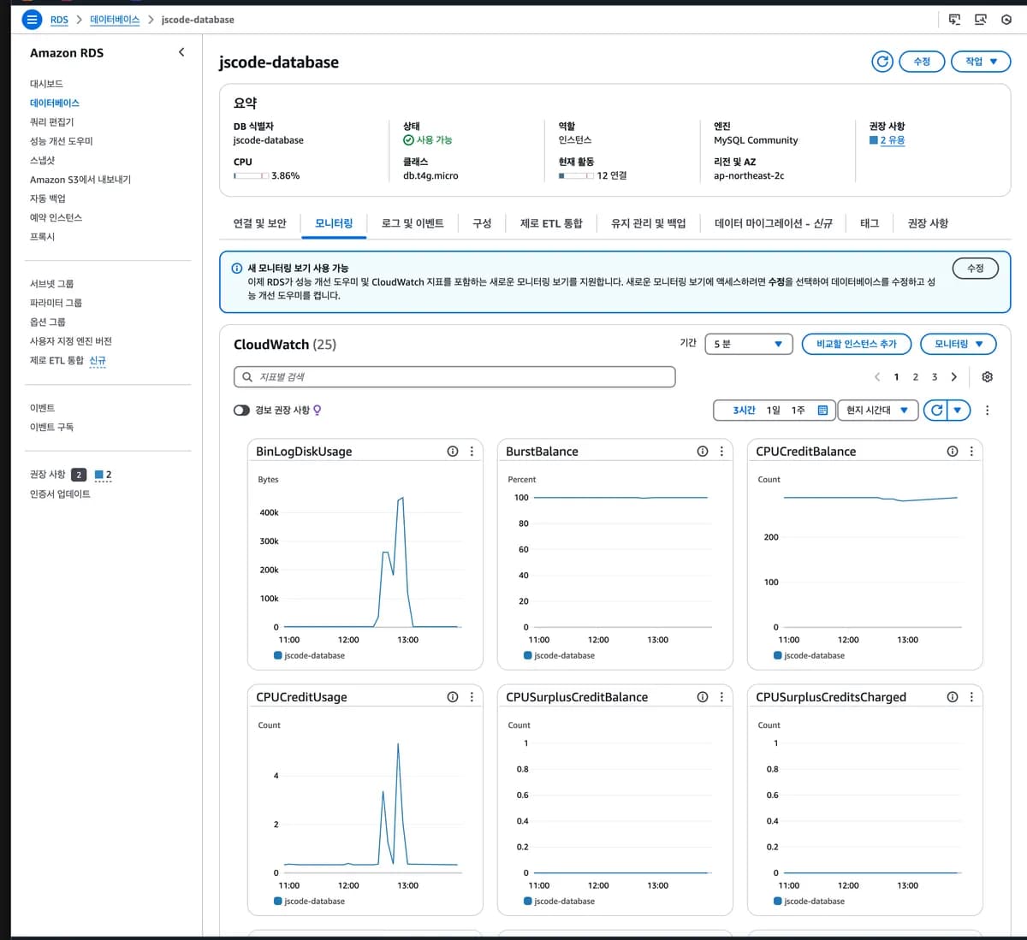This screenshot has height=940, width=1027.
Task: Open the 기간 5 분 period dropdown
Action: [x=748, y=344]
